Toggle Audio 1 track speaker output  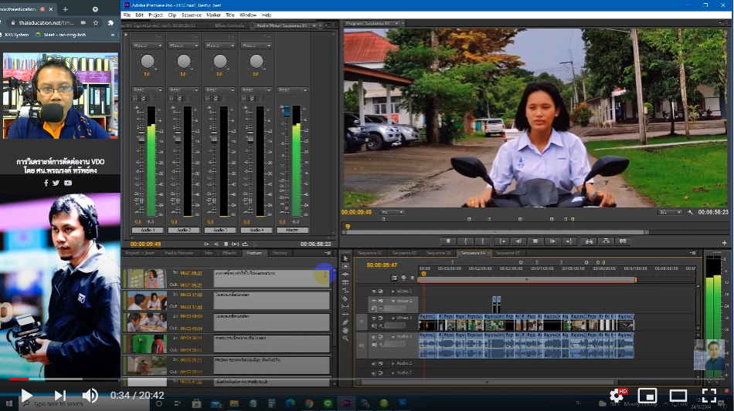[374, 337]
